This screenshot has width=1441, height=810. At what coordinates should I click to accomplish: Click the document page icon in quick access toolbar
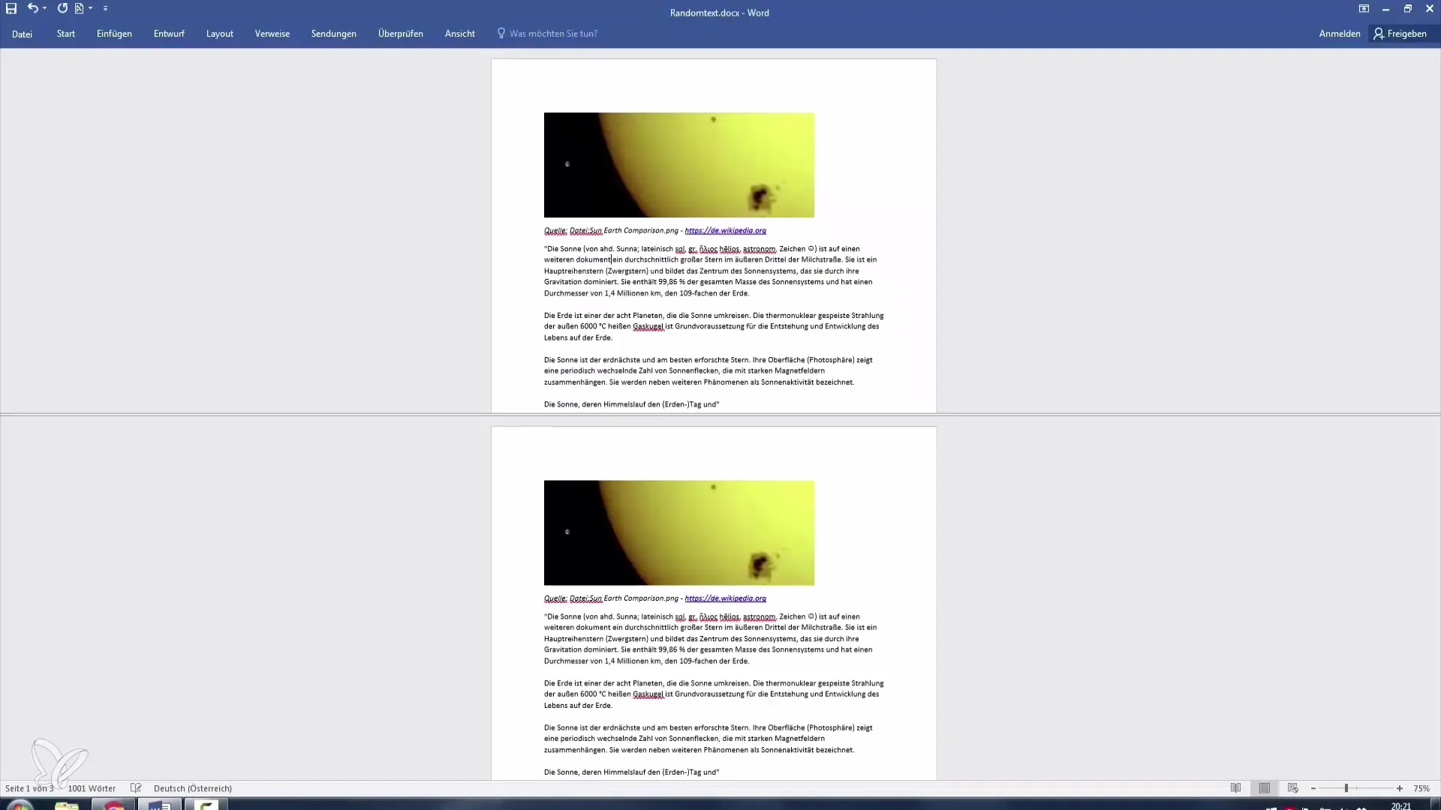coord(79,8)
